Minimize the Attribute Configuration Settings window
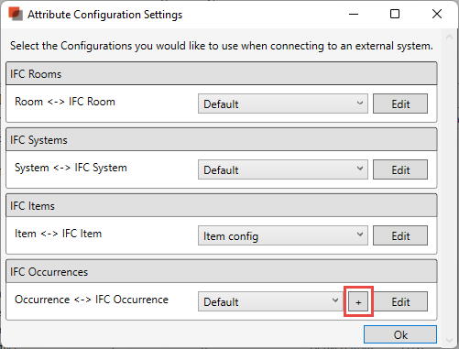Screen dimensions: 459x349 [354, 14]
